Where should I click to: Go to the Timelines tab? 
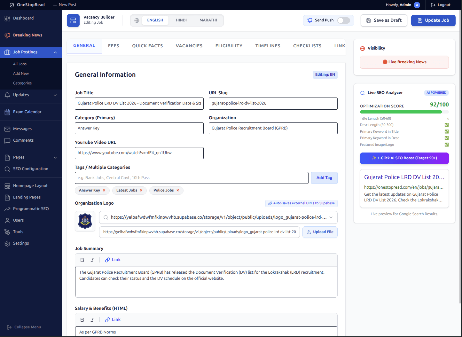(268, 46)
